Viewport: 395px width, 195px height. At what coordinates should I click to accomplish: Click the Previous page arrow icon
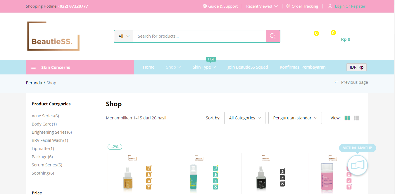[x=336, y=82]
